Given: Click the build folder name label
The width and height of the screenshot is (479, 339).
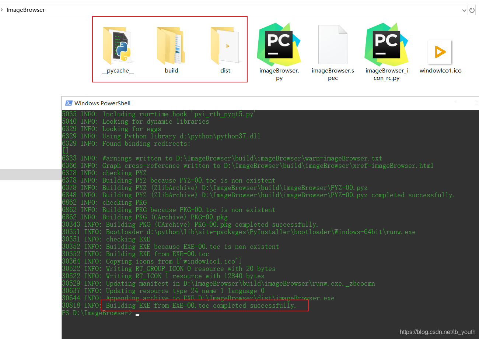Looking at the screenshot, I should point(171,71).
